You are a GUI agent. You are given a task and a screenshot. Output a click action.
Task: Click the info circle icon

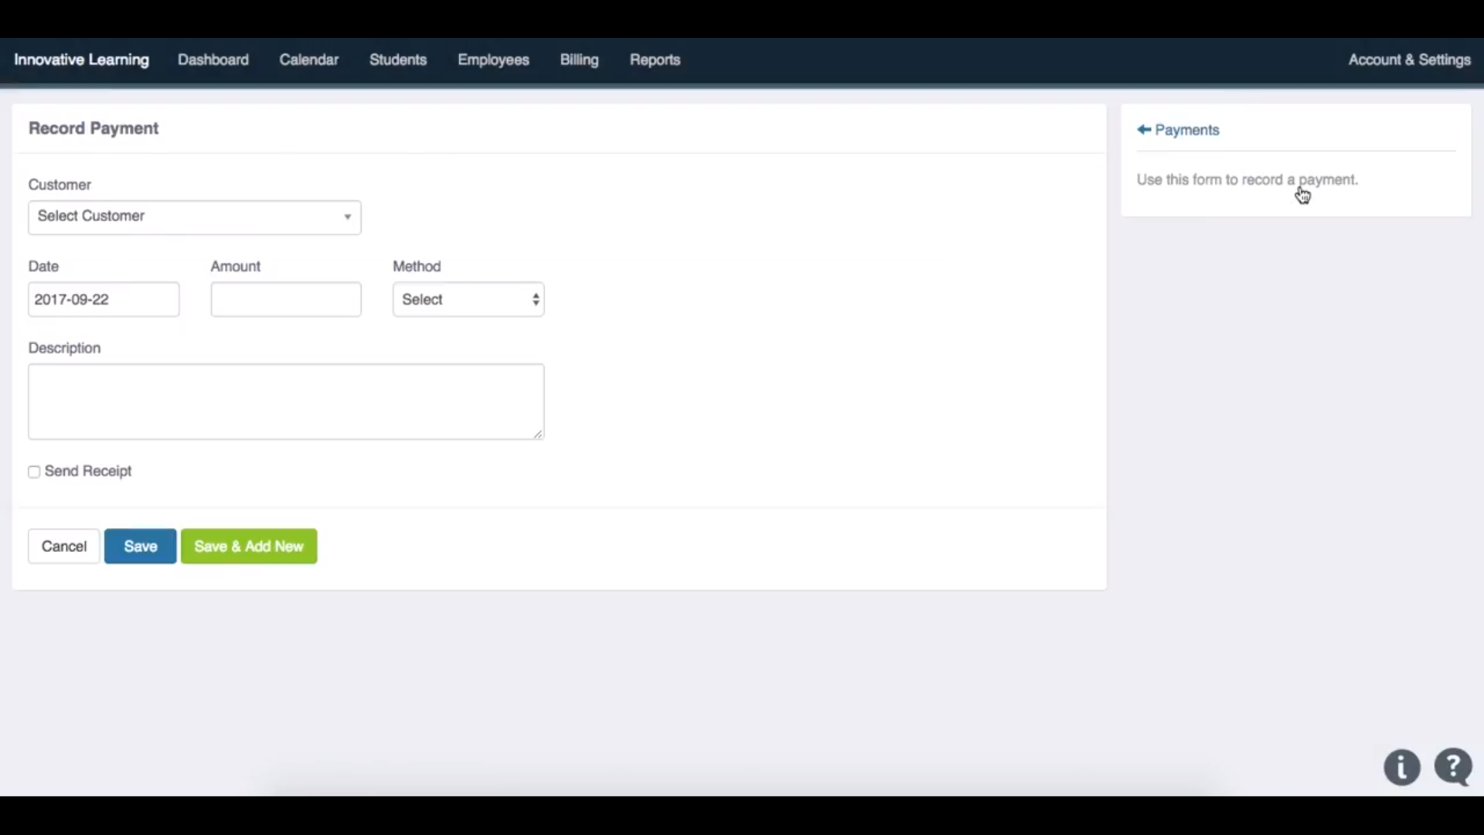[1401, 768]
